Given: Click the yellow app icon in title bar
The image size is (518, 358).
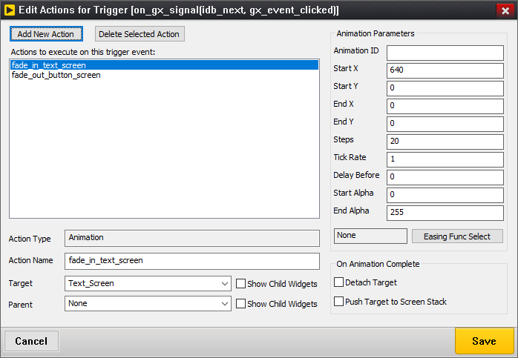Looking at the screenshot, I should tap(10, 10).
